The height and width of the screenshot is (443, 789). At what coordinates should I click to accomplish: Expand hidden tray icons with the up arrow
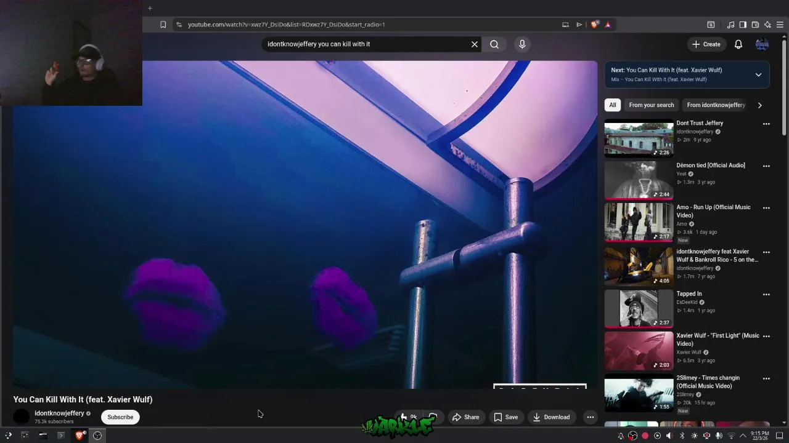(743, 436)
